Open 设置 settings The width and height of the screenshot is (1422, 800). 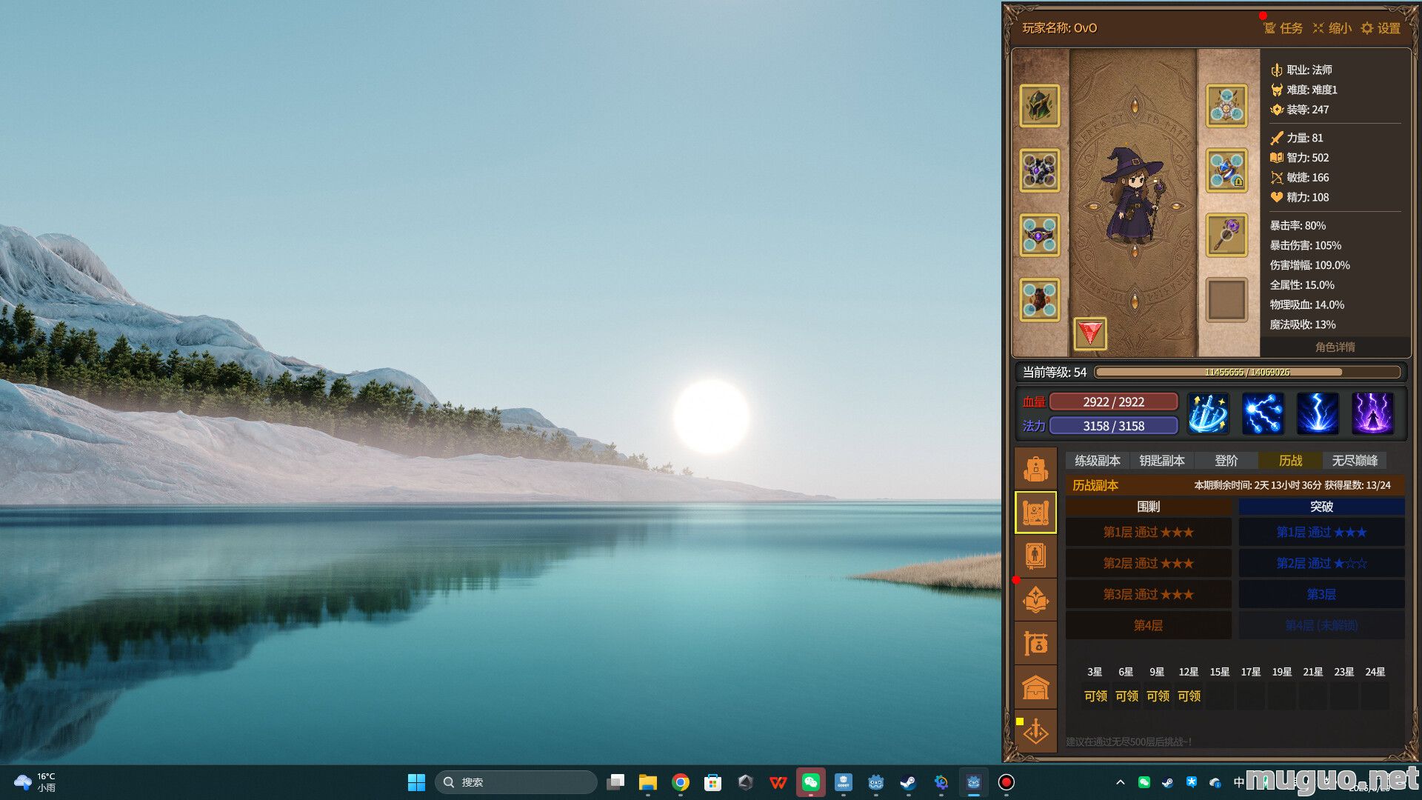[x=1381, y=28]
